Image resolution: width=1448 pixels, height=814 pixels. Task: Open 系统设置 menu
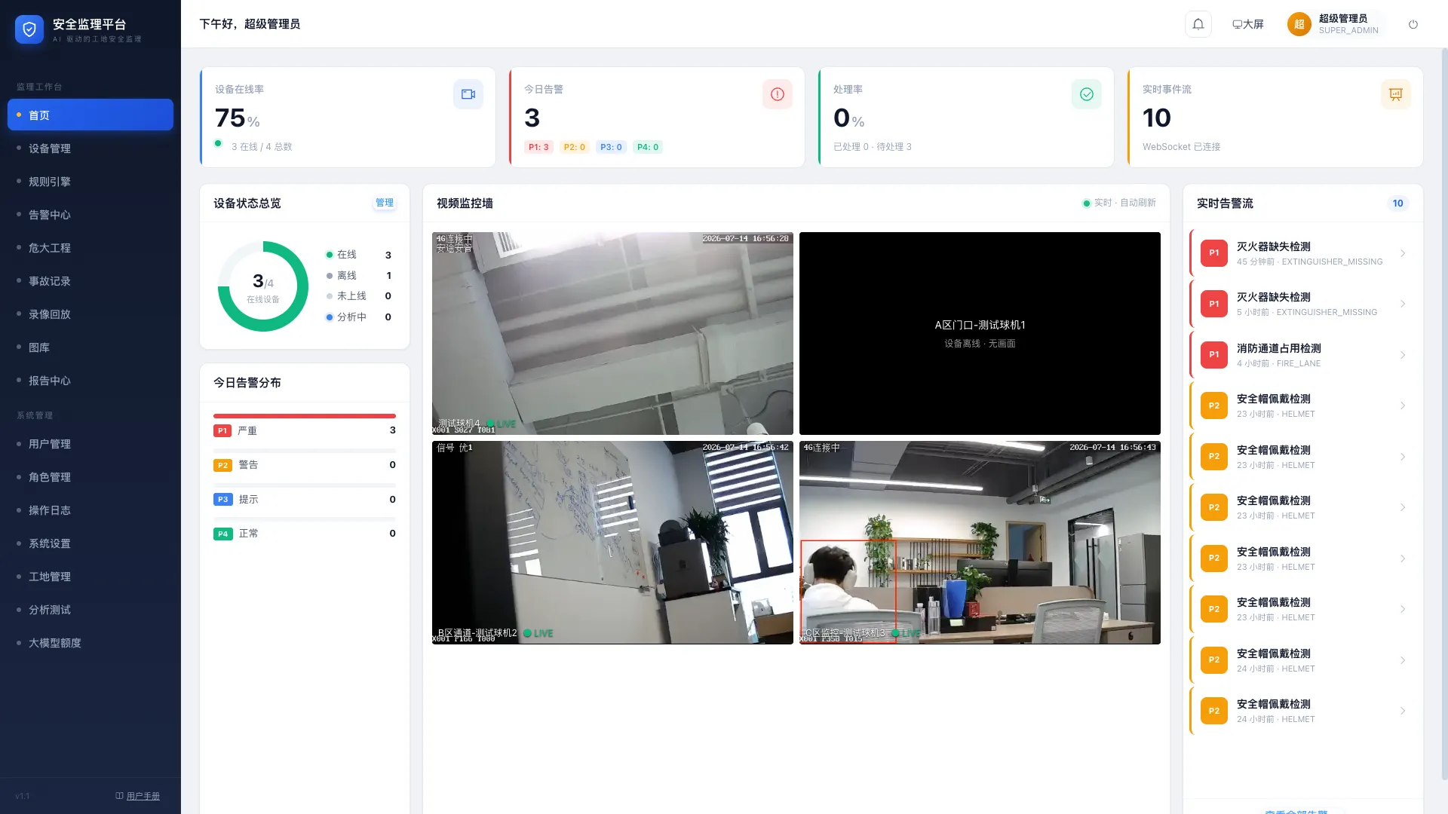(x=90, y=543)
